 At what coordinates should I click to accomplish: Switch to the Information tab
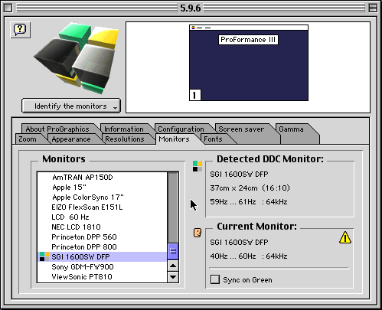124,129
